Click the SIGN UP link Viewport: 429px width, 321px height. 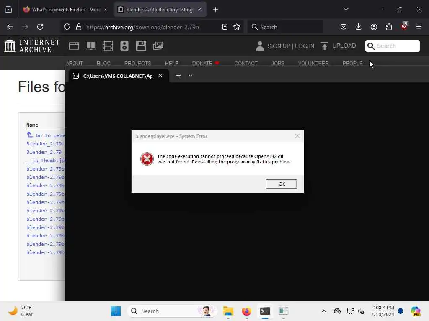tap(279, 46)
